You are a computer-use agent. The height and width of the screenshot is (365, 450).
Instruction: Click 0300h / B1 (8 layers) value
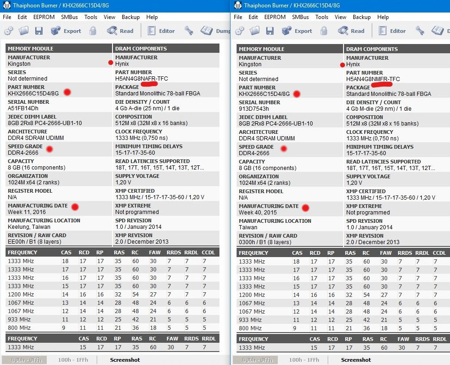coord(265,242)
